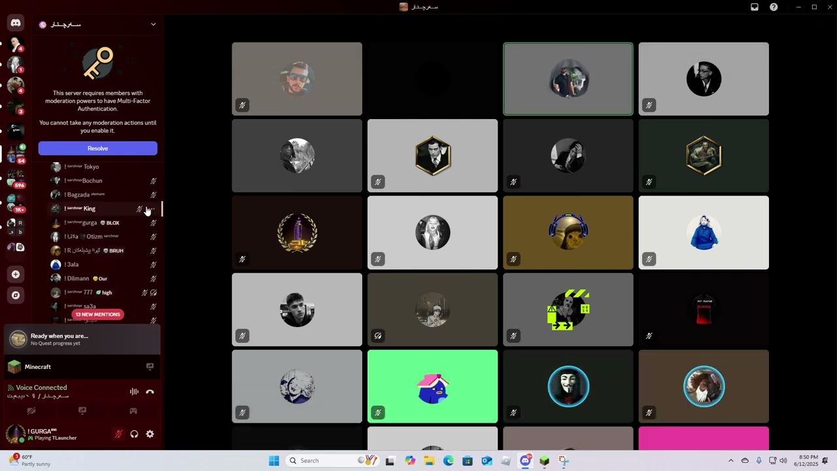The height and width of the screenshot is (471, 837).
Task: Open Voice Connected channel details
Action: (41, 388)
